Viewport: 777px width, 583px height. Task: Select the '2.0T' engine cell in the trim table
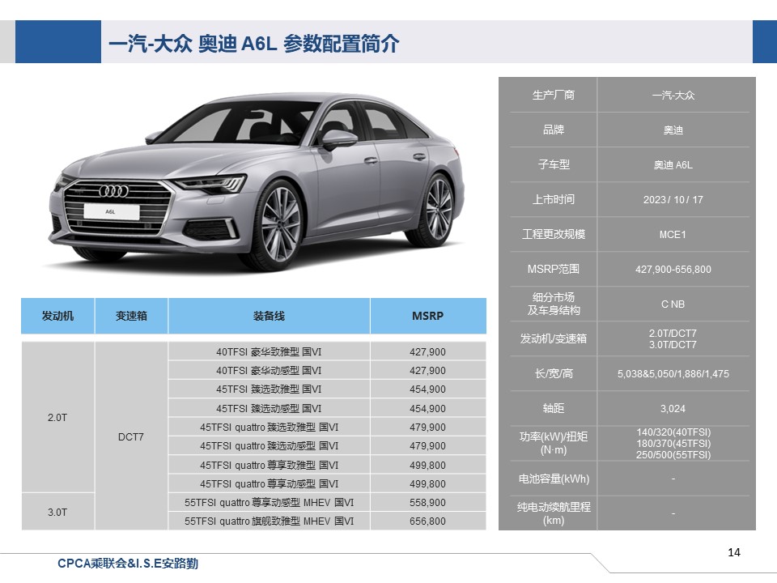tap(57, 418)
